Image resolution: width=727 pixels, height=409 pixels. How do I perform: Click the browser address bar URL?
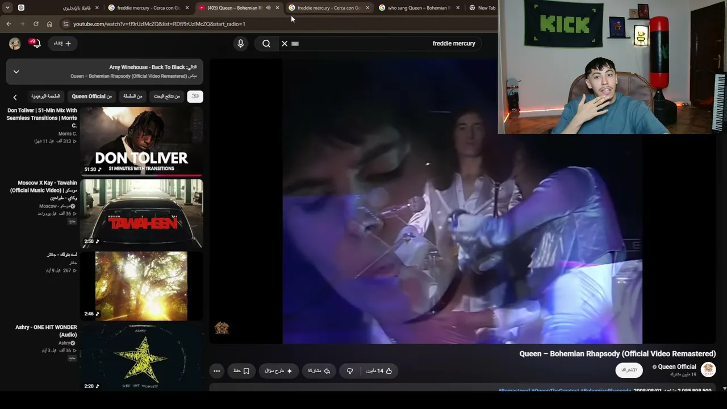tap(159, 24)
